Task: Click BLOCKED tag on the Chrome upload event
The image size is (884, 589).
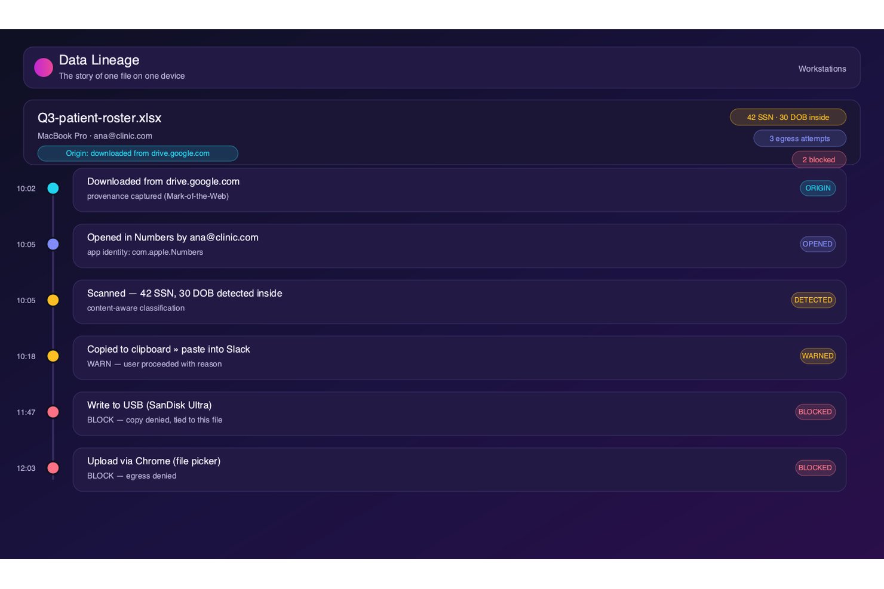Action: click(x=815, y=468)
